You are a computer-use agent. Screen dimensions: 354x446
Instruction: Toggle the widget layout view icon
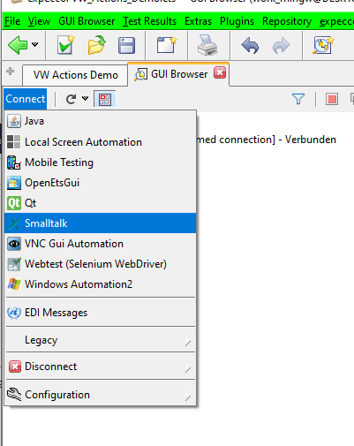click(x=105, y=99)
